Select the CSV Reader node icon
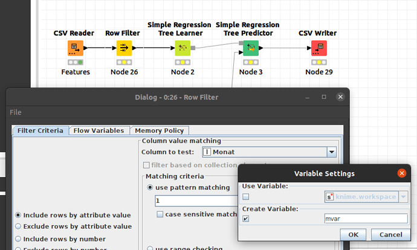Screen dimensions: 417x250 click(x=76, y=48)
